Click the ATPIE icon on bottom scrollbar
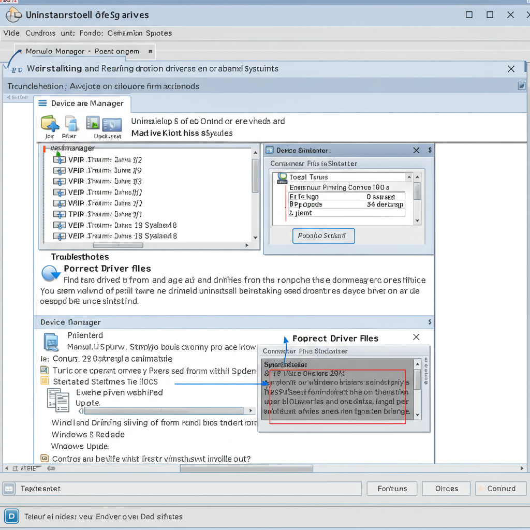The height and width of the screenshot is (530, 530). pyautogui.click(x=15, y=468)
